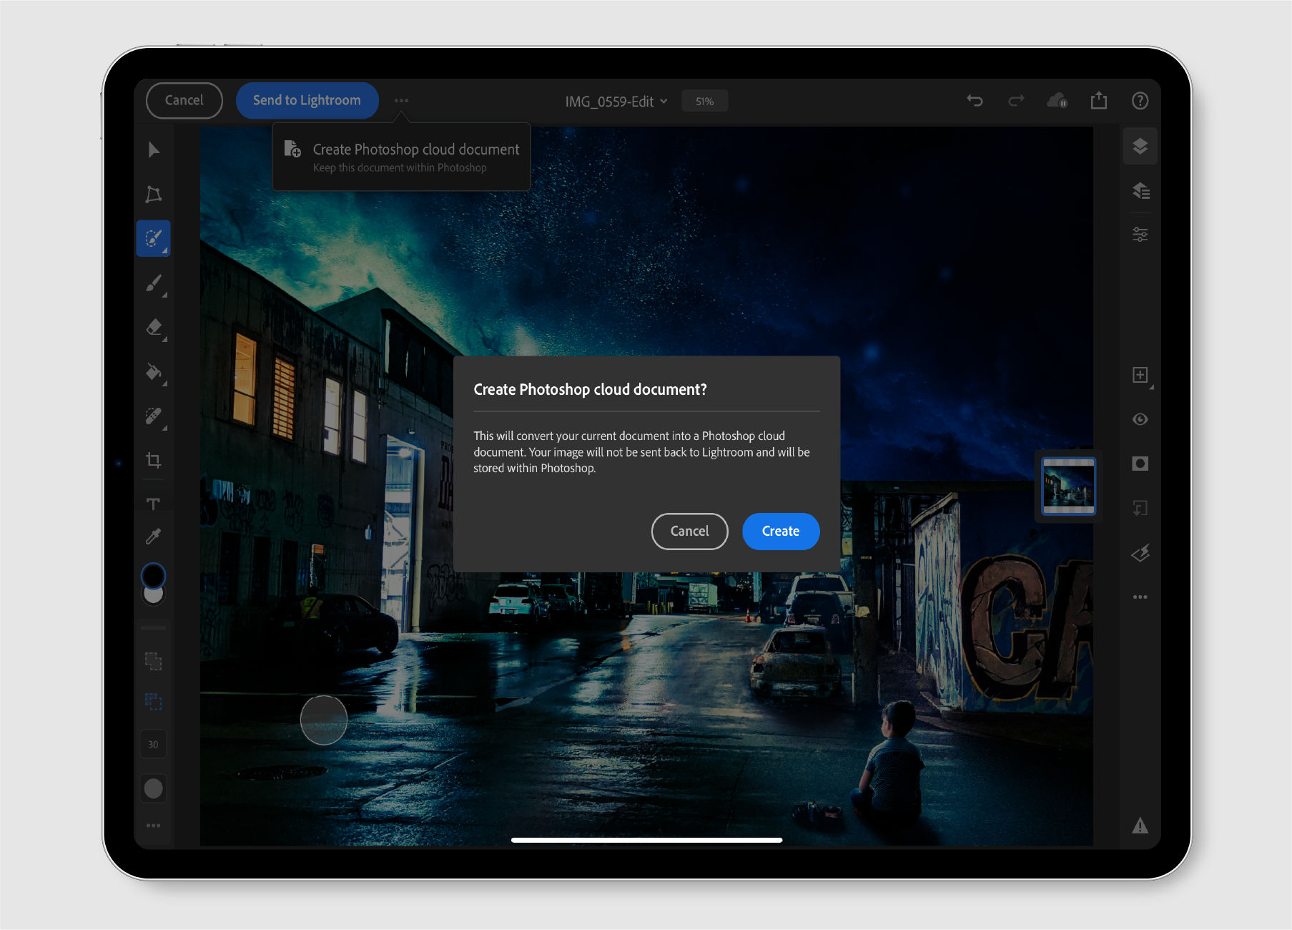Image resolution: width=1292 pixels, height=930 pixels.
Task: Select the Transform tool
Action: [154, 194]
